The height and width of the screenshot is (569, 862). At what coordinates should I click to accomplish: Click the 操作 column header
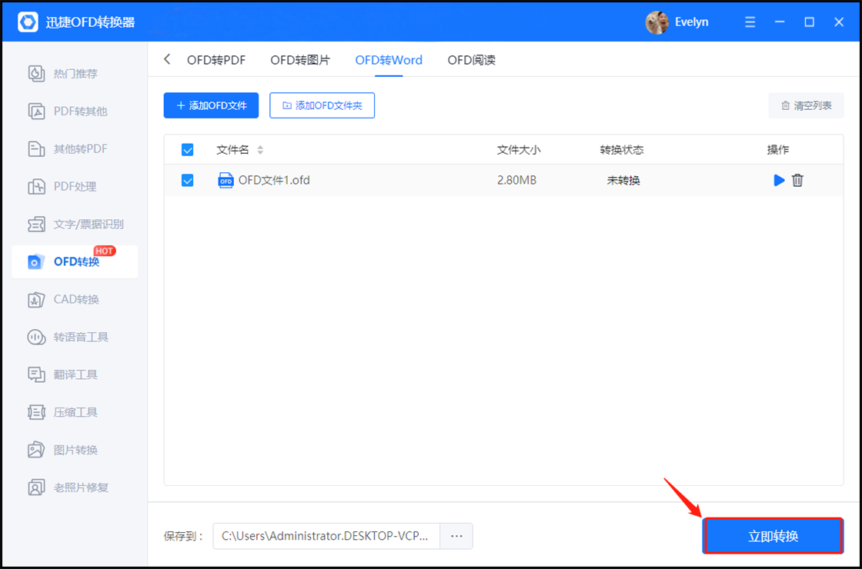tap(778, 150)
